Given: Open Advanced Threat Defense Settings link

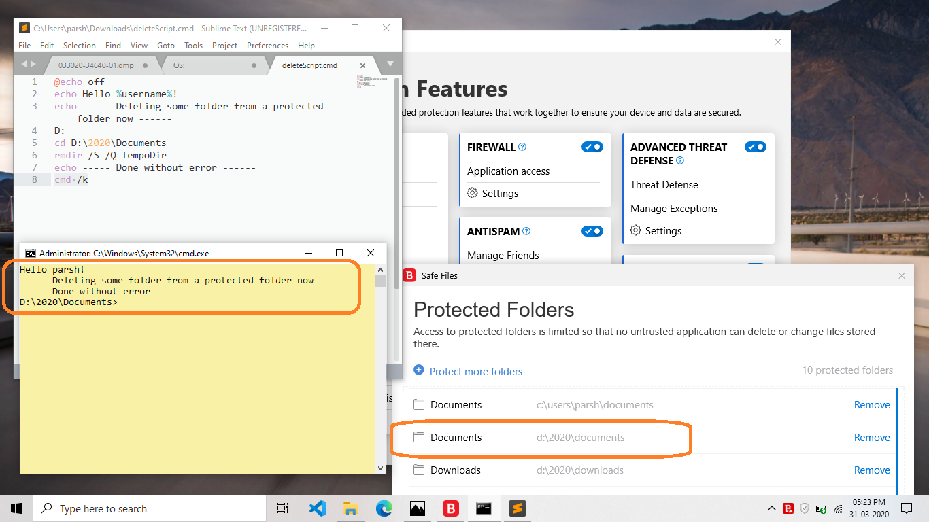Looking at the screenshot, I should 663,231.
